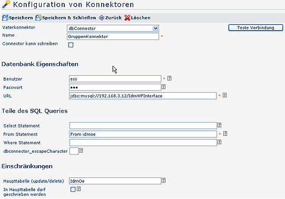Viewport: 285px width, 199px height.
Task: Open help icon for Select Statement
Action: (219, 125)
